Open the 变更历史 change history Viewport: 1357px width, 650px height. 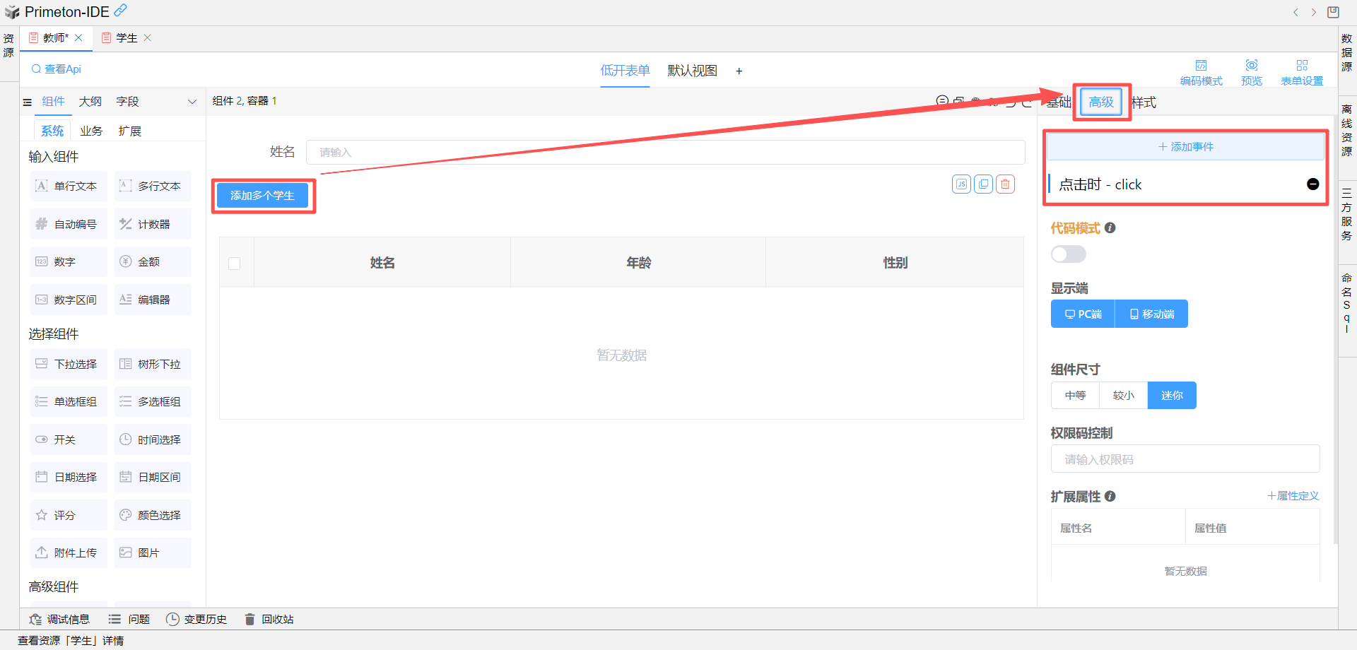(x=196, y=620)
